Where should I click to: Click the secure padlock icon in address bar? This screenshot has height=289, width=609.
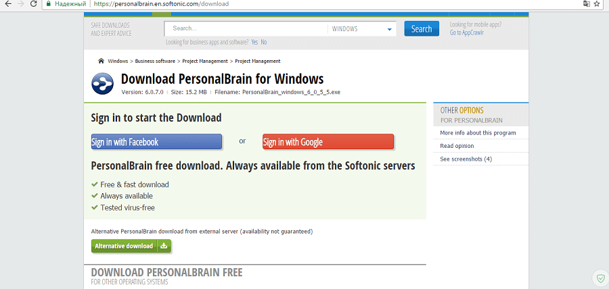[48, 4]
